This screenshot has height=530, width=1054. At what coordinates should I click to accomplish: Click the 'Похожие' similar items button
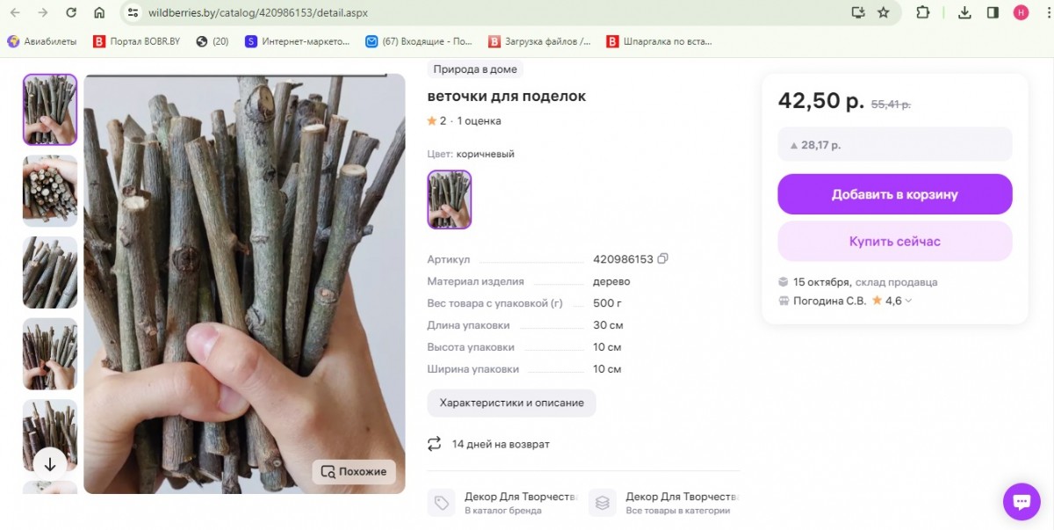point(354,471)
